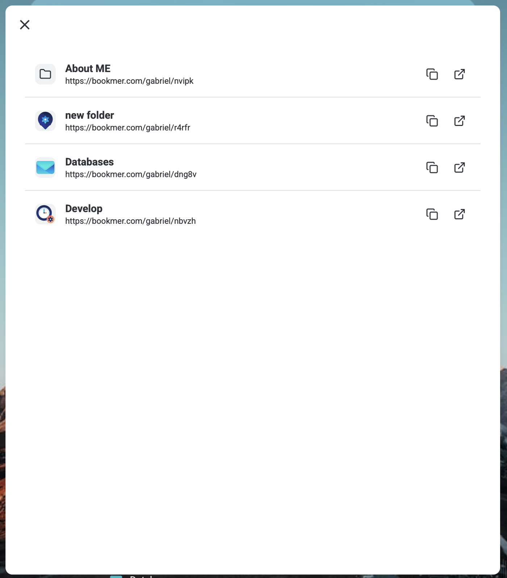Click the bookmer.com/gabriel/dng8v URL
The image size is (507, 578).
coord(131,174)
